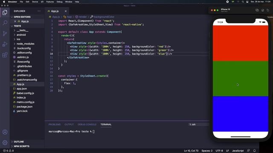This screenshot has height=153, width=273.
Task: Open index.js in the file tree
Action: coord(21,98)
